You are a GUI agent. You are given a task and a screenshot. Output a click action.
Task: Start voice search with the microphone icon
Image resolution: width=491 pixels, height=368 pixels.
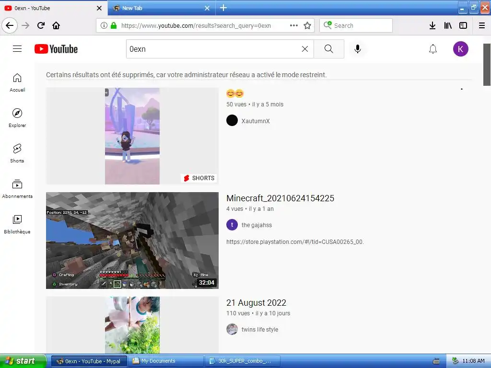coord(358,49)
